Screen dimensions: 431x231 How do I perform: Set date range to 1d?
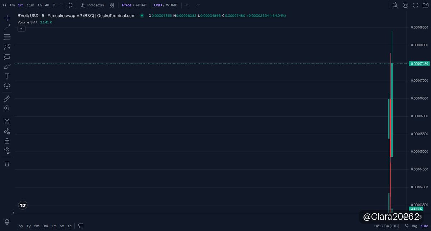69,226
